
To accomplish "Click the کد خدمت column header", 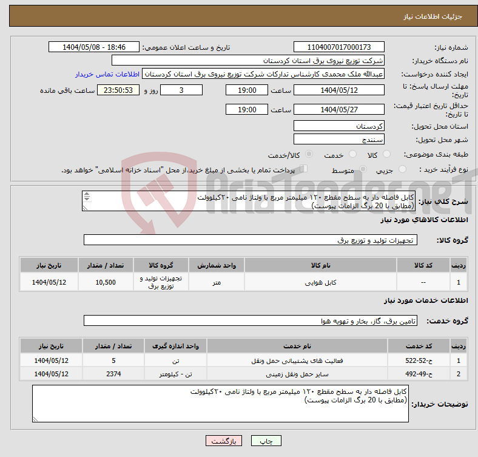I will tap(419, 346).
